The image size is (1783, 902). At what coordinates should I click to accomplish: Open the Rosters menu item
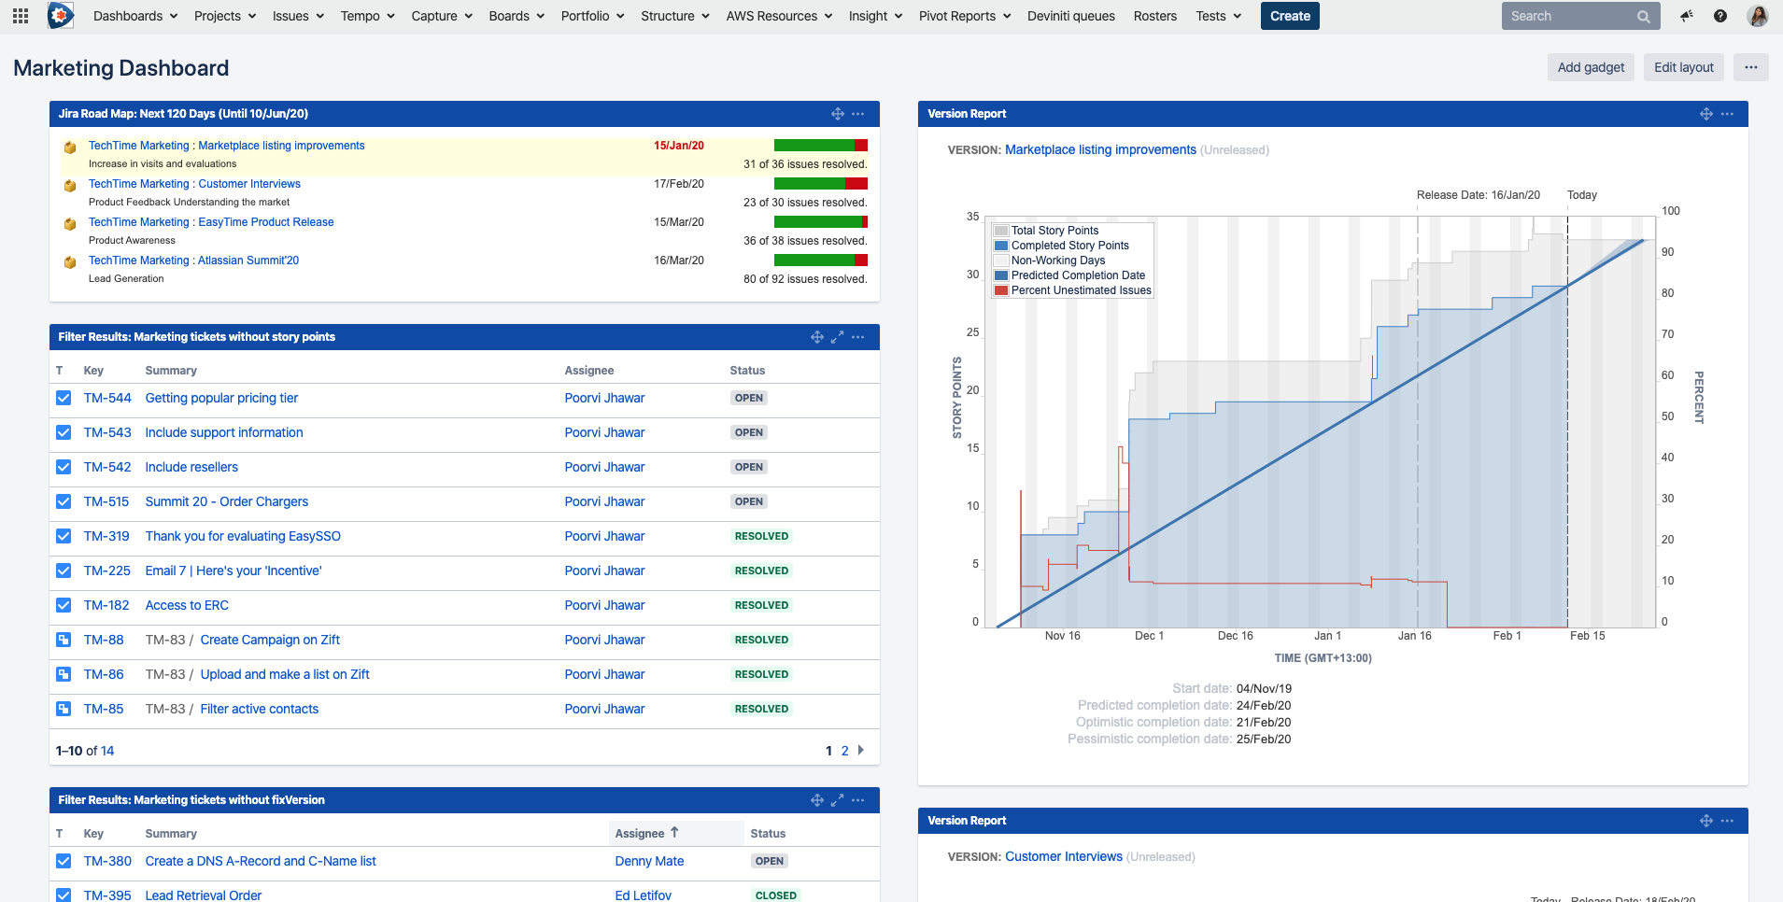[x=1154, y=16]
